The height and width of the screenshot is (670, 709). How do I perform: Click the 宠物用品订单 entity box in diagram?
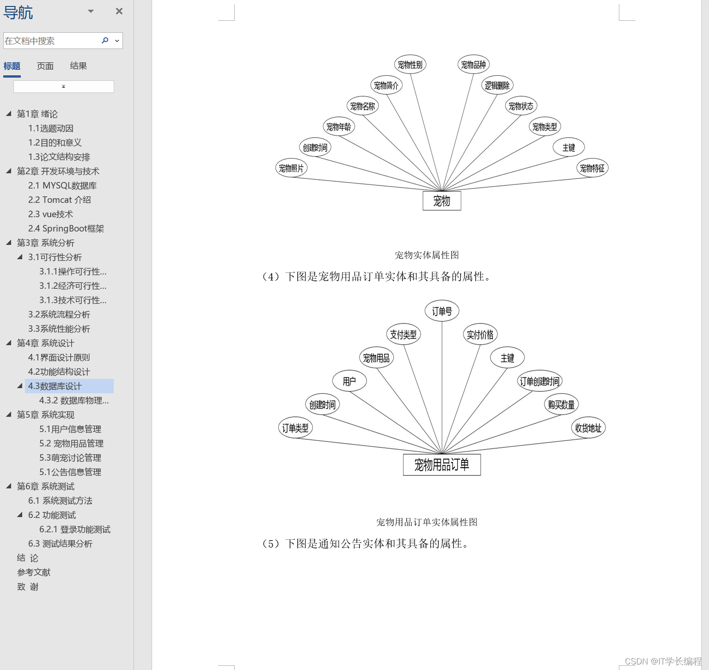[442, 464]
